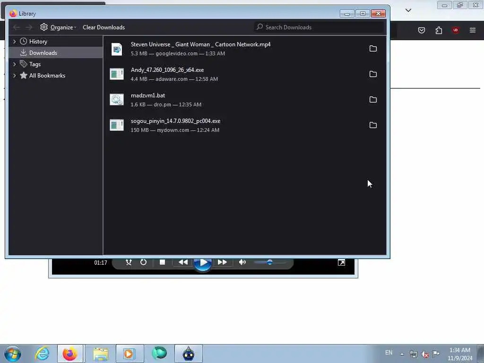This screenshot has height=363, width=484.
Task: Stop playback in the media player
Action: click(163, 262)
